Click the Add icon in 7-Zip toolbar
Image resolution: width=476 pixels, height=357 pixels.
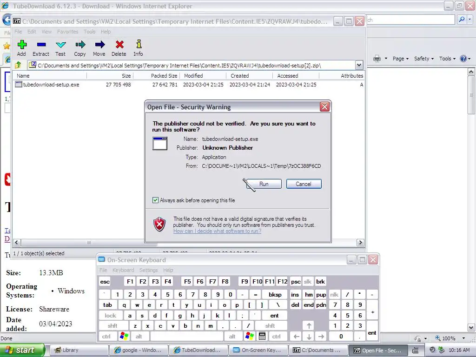(22, 45)
